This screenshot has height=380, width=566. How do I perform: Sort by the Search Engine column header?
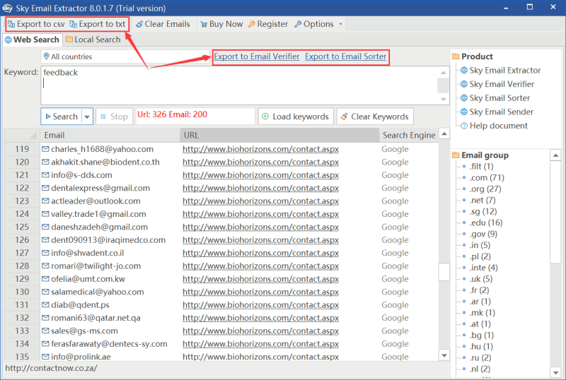tap(408, 135)
